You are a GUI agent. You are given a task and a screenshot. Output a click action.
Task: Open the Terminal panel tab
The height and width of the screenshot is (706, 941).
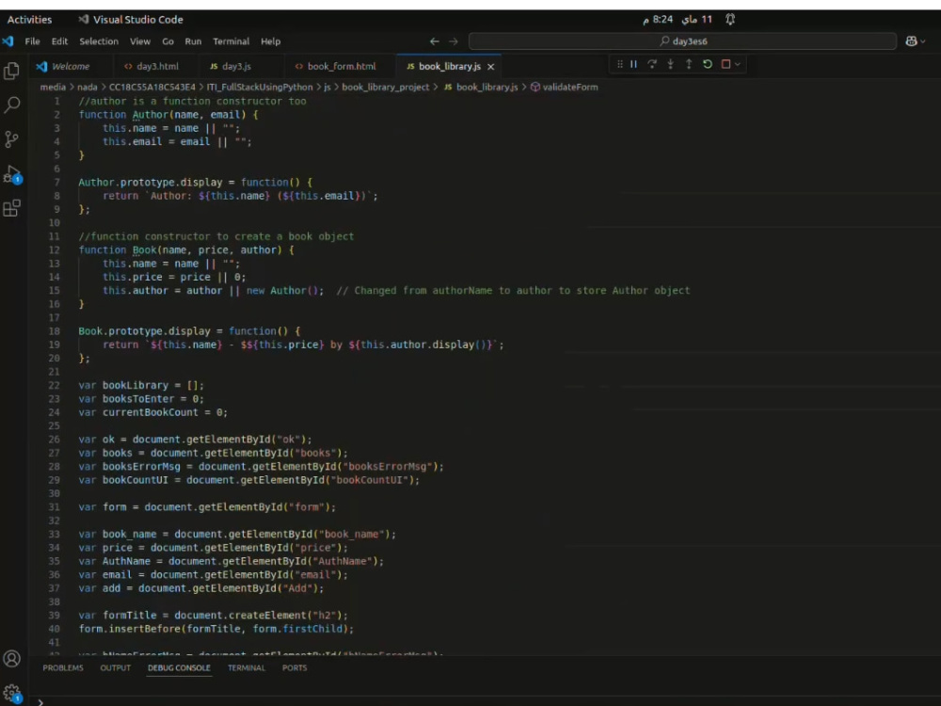[x=246, y=667]
